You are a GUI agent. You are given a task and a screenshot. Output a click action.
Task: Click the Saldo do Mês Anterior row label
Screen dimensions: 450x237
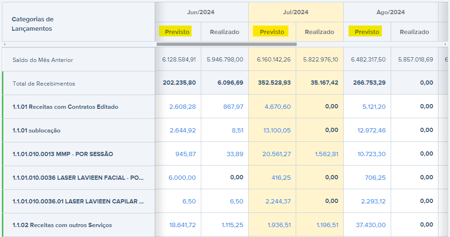tap(43, 60)
